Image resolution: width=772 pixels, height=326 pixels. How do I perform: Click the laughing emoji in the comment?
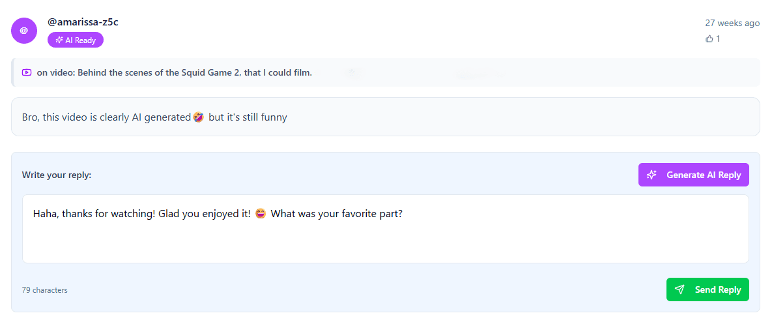[199, 117]
